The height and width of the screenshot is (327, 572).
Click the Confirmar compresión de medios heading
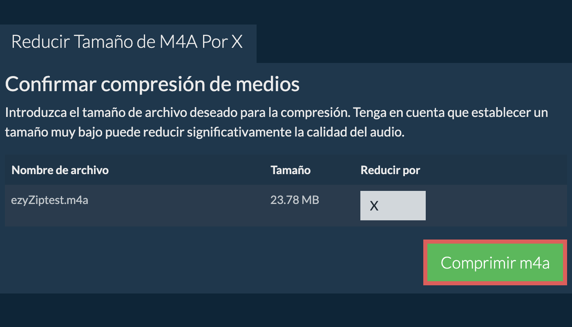152,84
